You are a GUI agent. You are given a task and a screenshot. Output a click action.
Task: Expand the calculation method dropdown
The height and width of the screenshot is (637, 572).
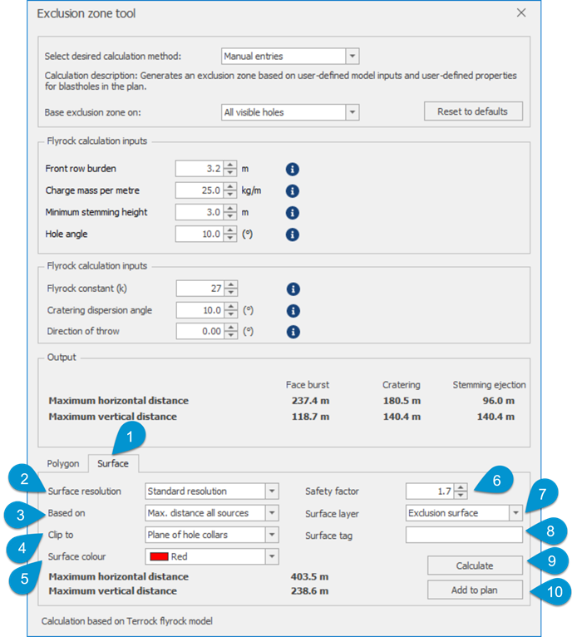click(x=353, y=56)
